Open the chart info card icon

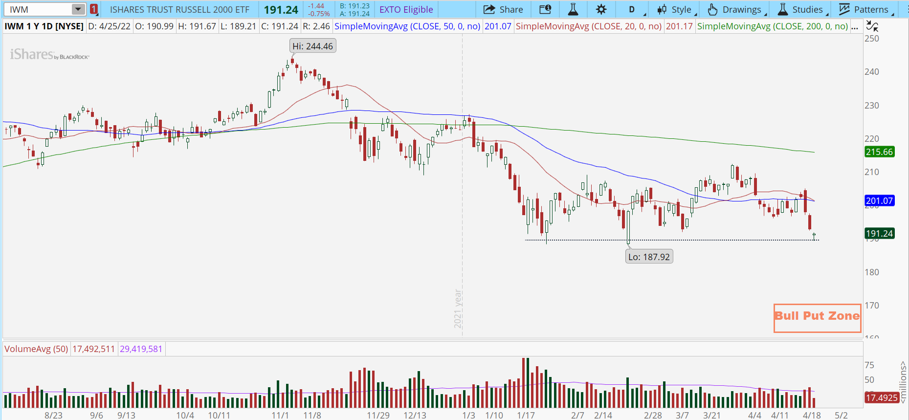click(545, 9)
